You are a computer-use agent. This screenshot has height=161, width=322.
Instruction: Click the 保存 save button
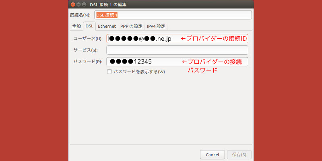tap(239, 155)
